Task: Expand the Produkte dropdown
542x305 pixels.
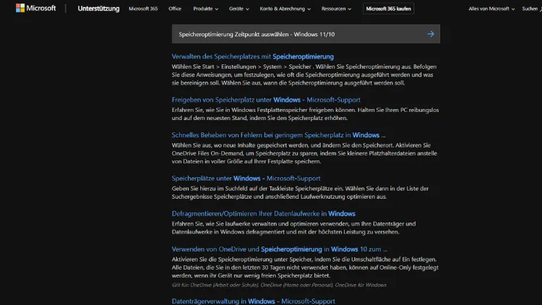Action: (x=206, y=9)
